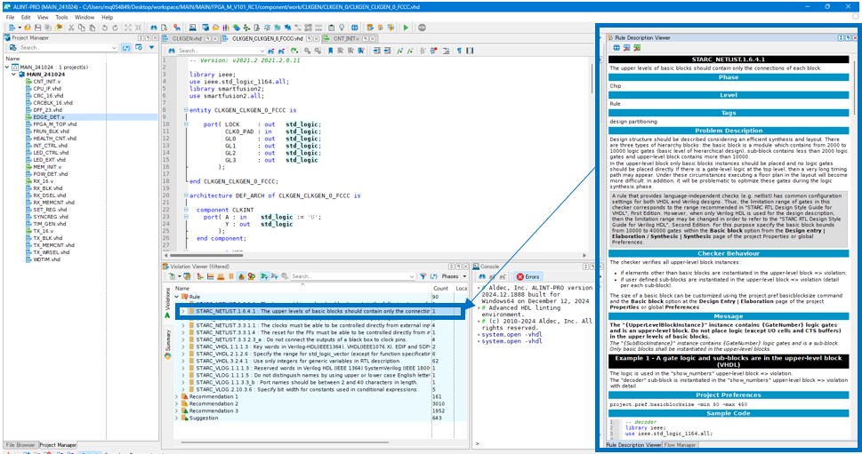Switch to the CLKGEN.vhd editor tab

click(x=186, y=38)
